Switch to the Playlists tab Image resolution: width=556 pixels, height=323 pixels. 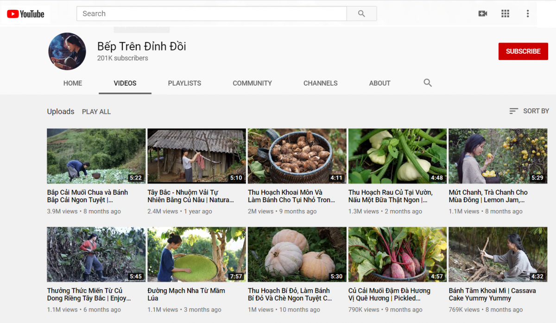click(184, 83)
